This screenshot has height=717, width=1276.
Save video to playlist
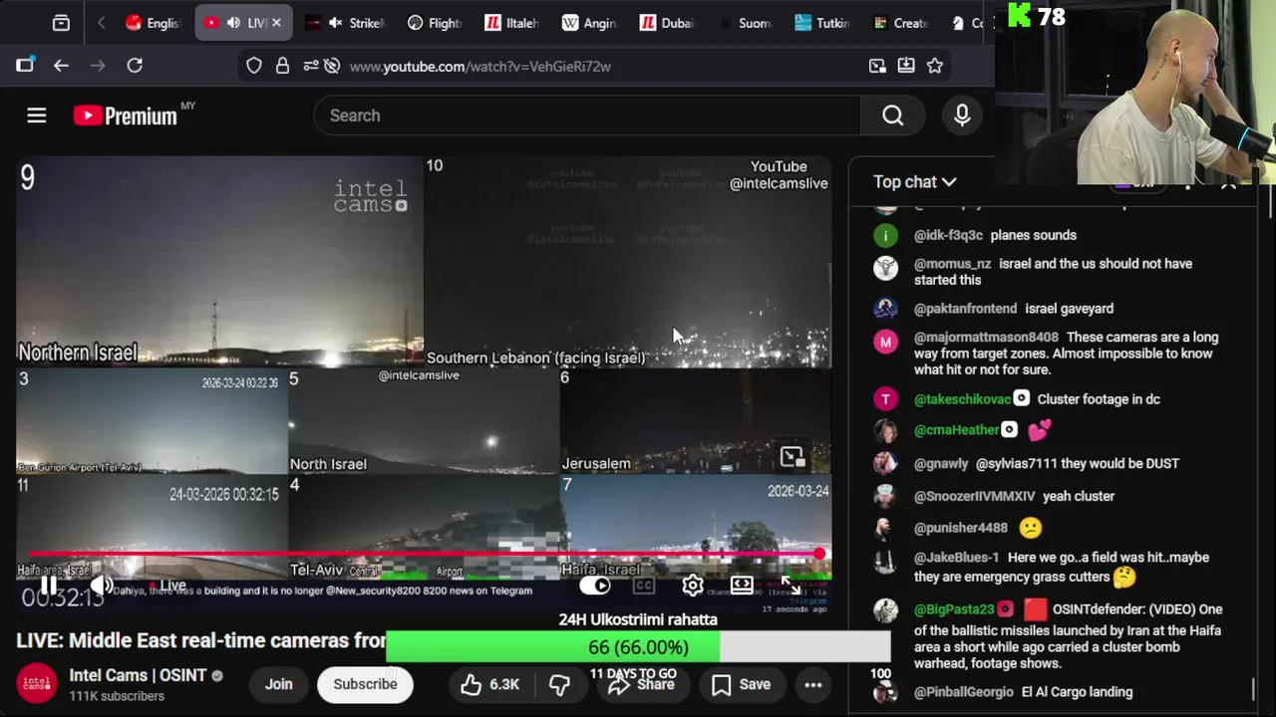click(741, 684)
